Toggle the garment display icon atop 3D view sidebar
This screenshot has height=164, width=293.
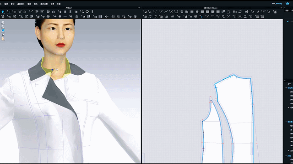(x=3, y=22)
